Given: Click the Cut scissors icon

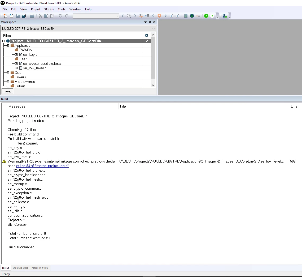Looking at the screenshot, I should (40, 16).
